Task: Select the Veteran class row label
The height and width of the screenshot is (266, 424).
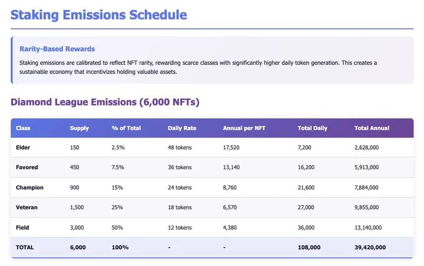Action: (x=26, y=207)
